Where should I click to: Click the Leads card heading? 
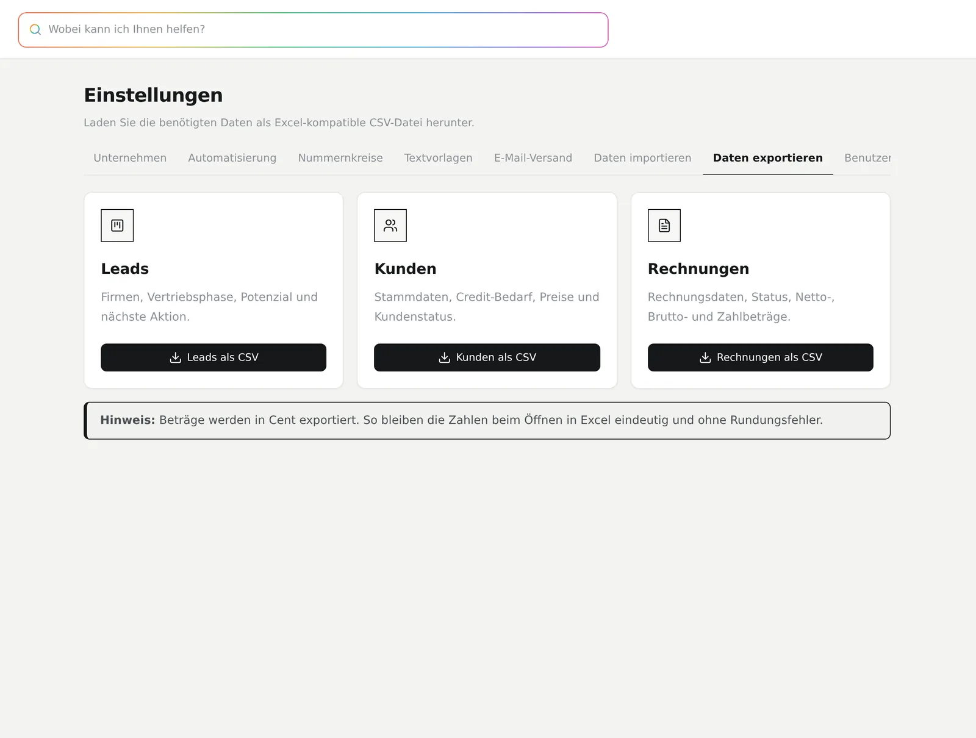point(125,269)
